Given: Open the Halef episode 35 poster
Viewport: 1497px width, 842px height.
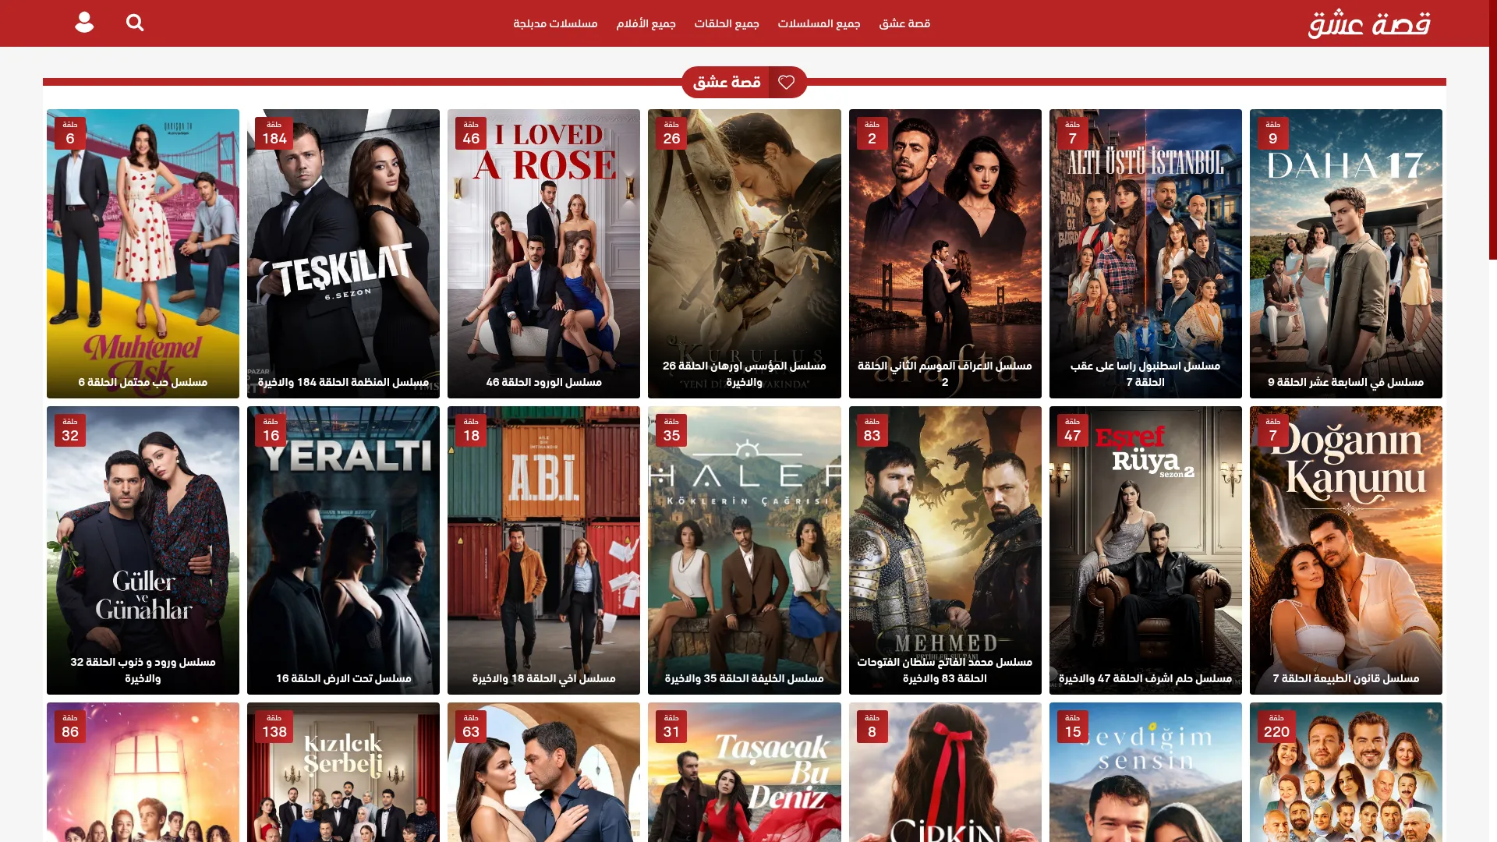Looking at the screenshot, I should (744, 550).
